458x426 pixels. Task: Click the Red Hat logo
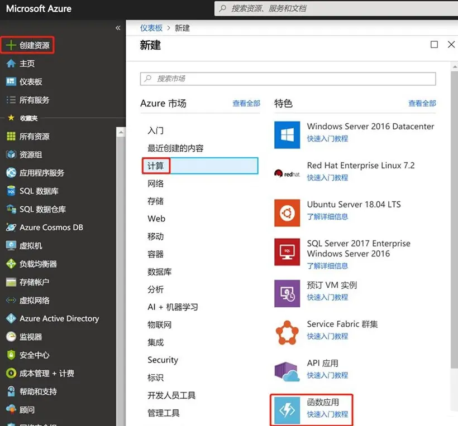pyautogui.click(x=287, y=174)
